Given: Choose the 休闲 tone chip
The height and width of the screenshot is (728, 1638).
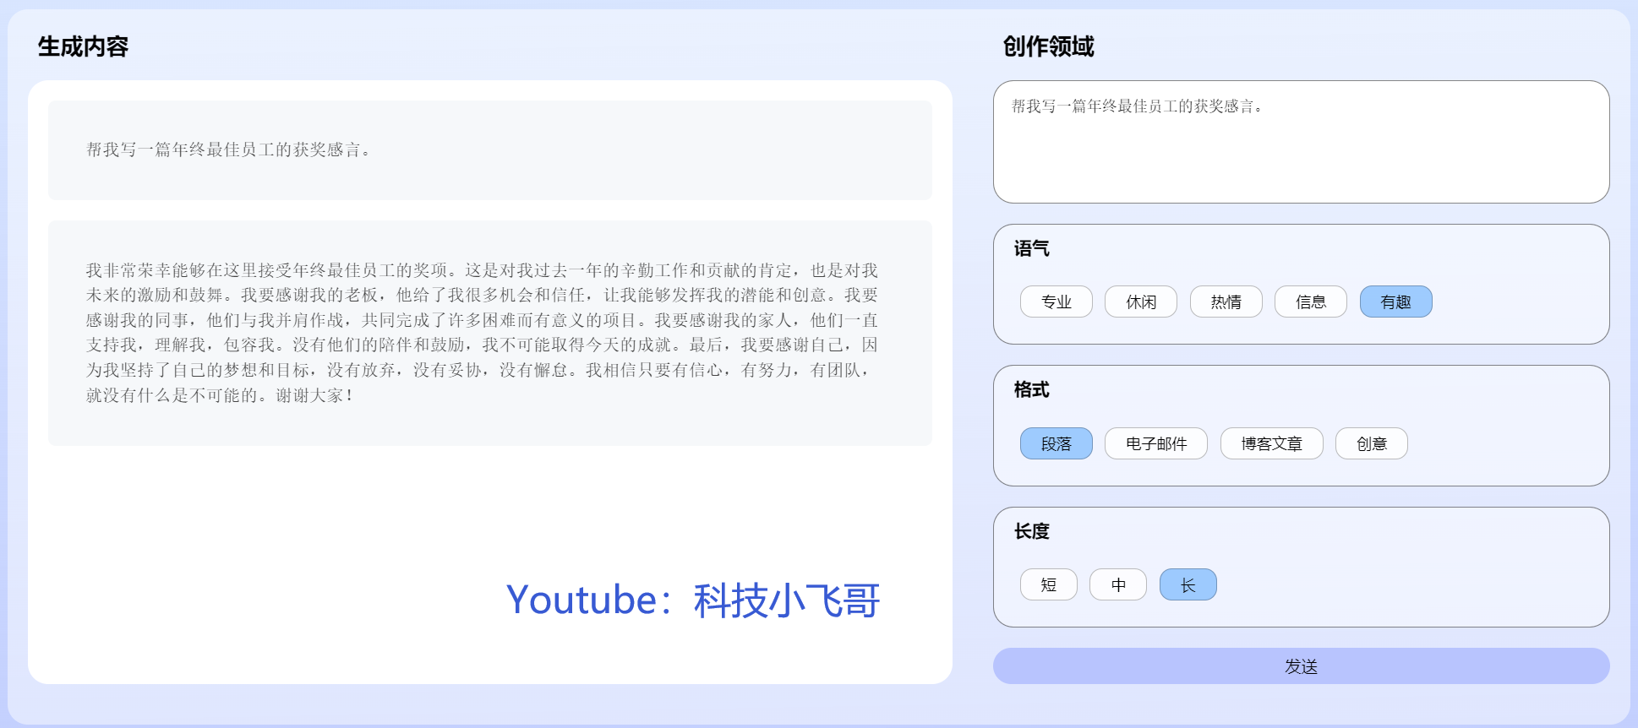Looking at the screenshot, I should pos(1140,302).
